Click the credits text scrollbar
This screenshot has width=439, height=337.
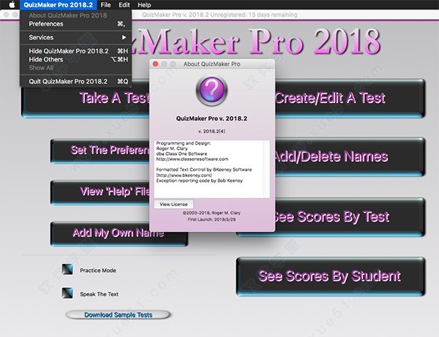pos(267,169)
